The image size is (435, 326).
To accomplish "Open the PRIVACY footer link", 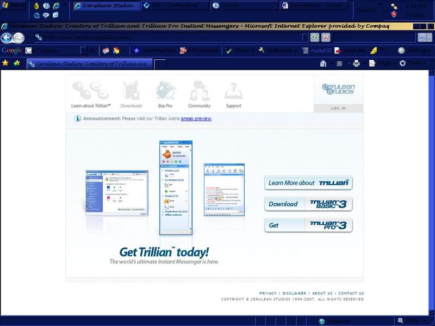I will [268, 293].
